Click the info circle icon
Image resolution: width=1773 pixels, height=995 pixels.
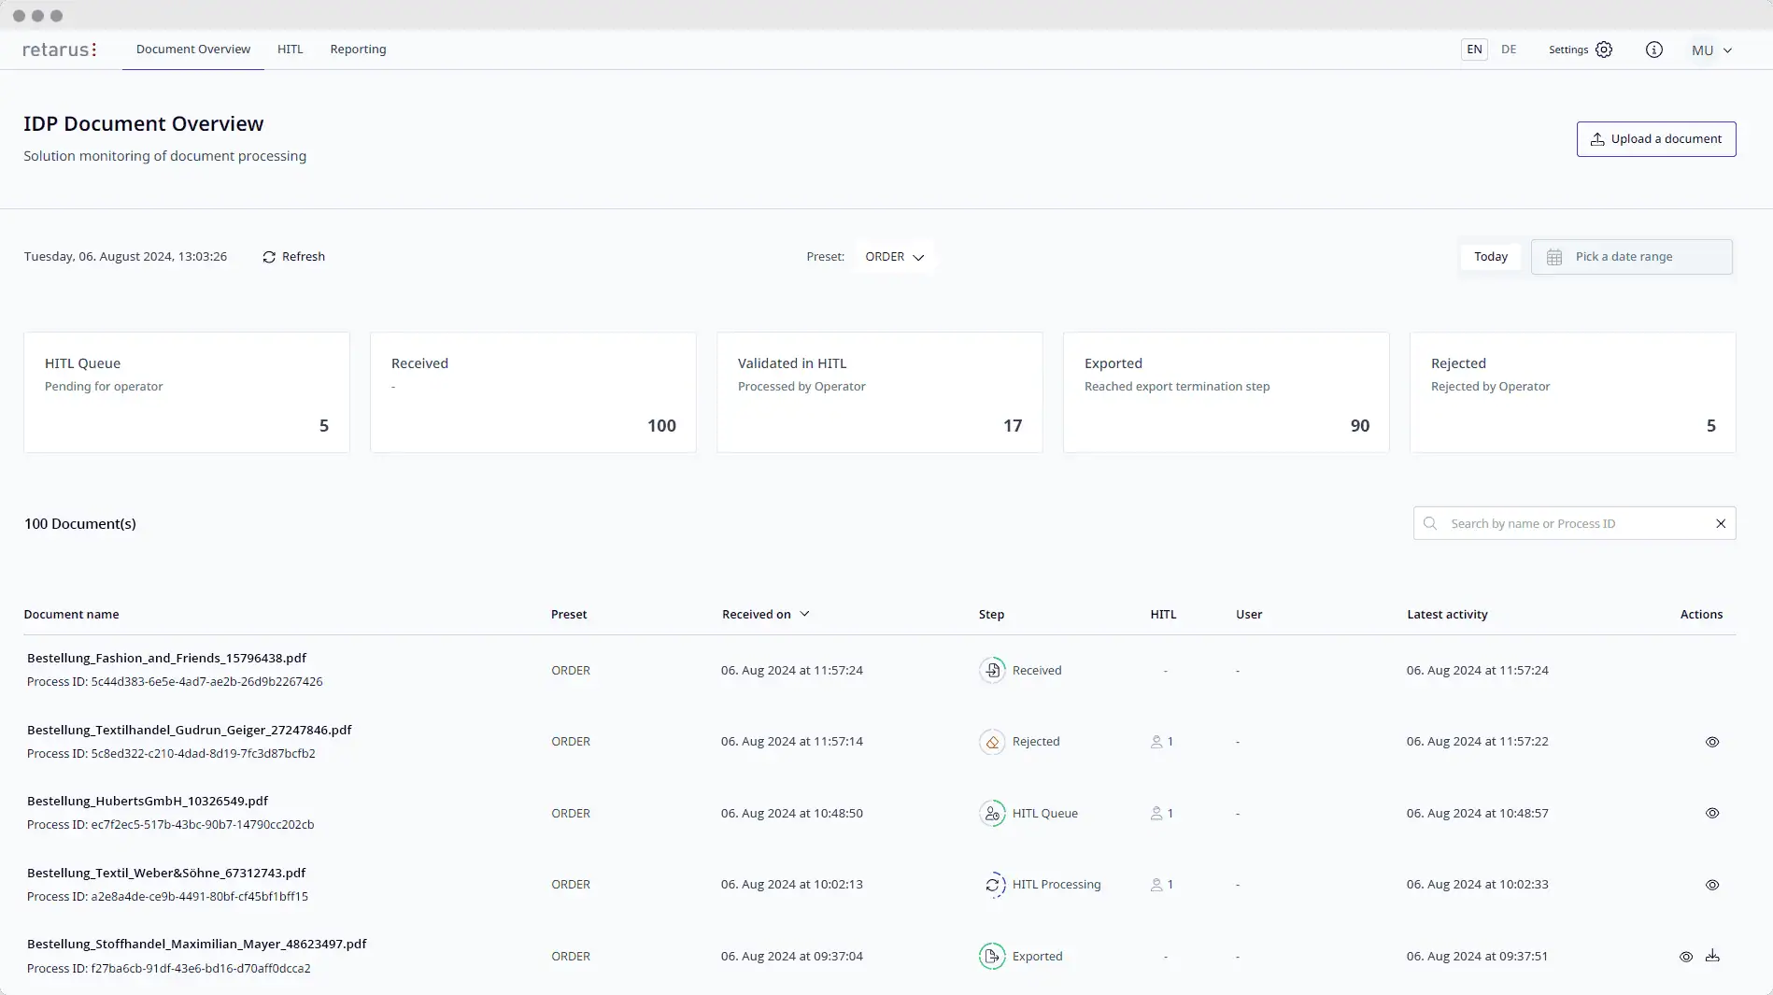[x=1653, y=50]
